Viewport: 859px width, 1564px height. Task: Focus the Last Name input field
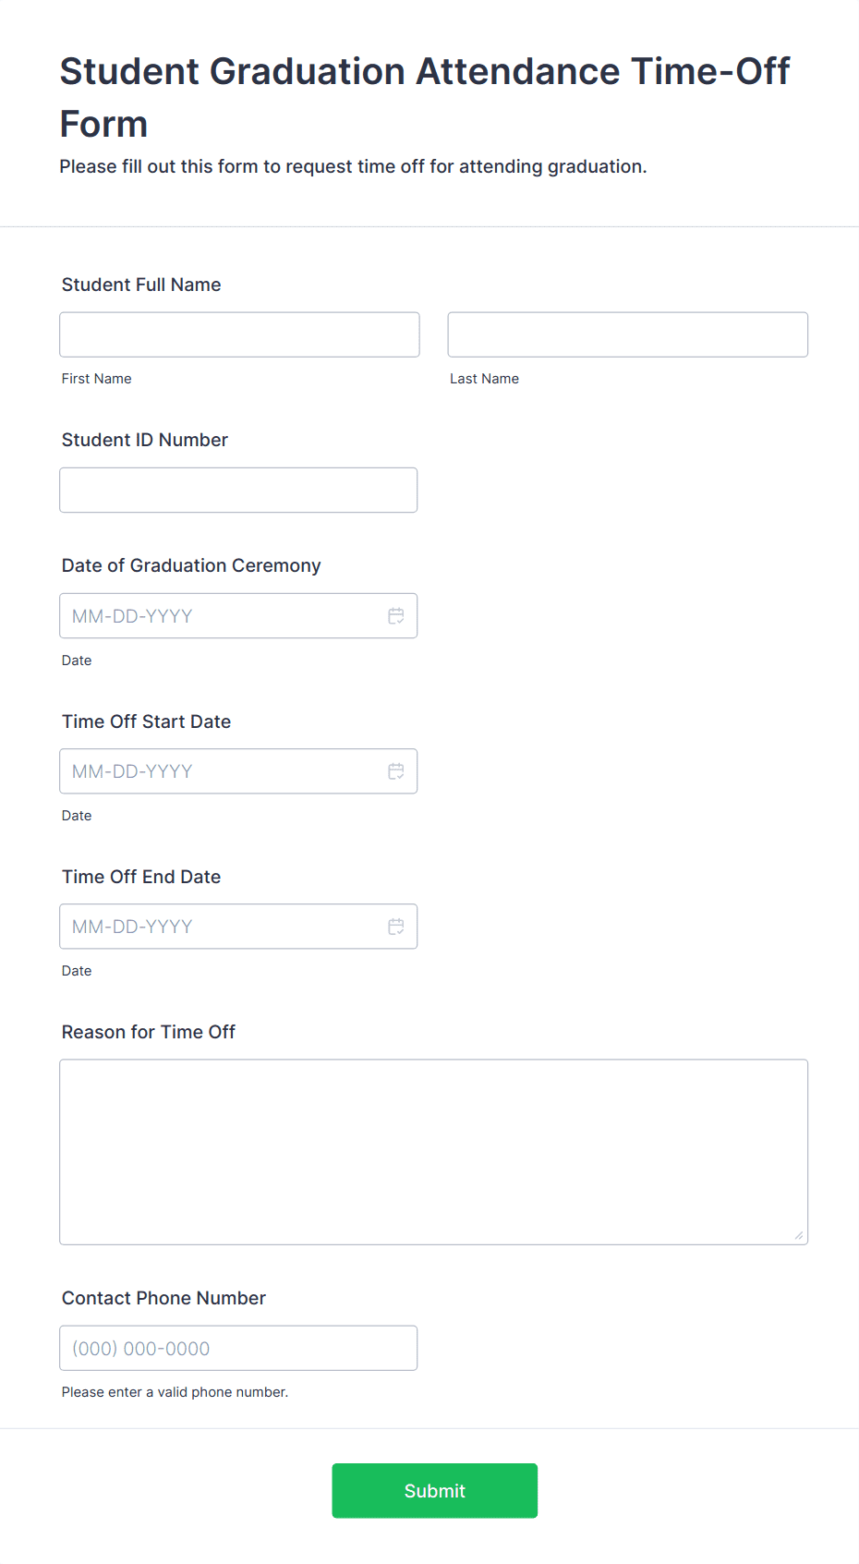coord(627,334)
